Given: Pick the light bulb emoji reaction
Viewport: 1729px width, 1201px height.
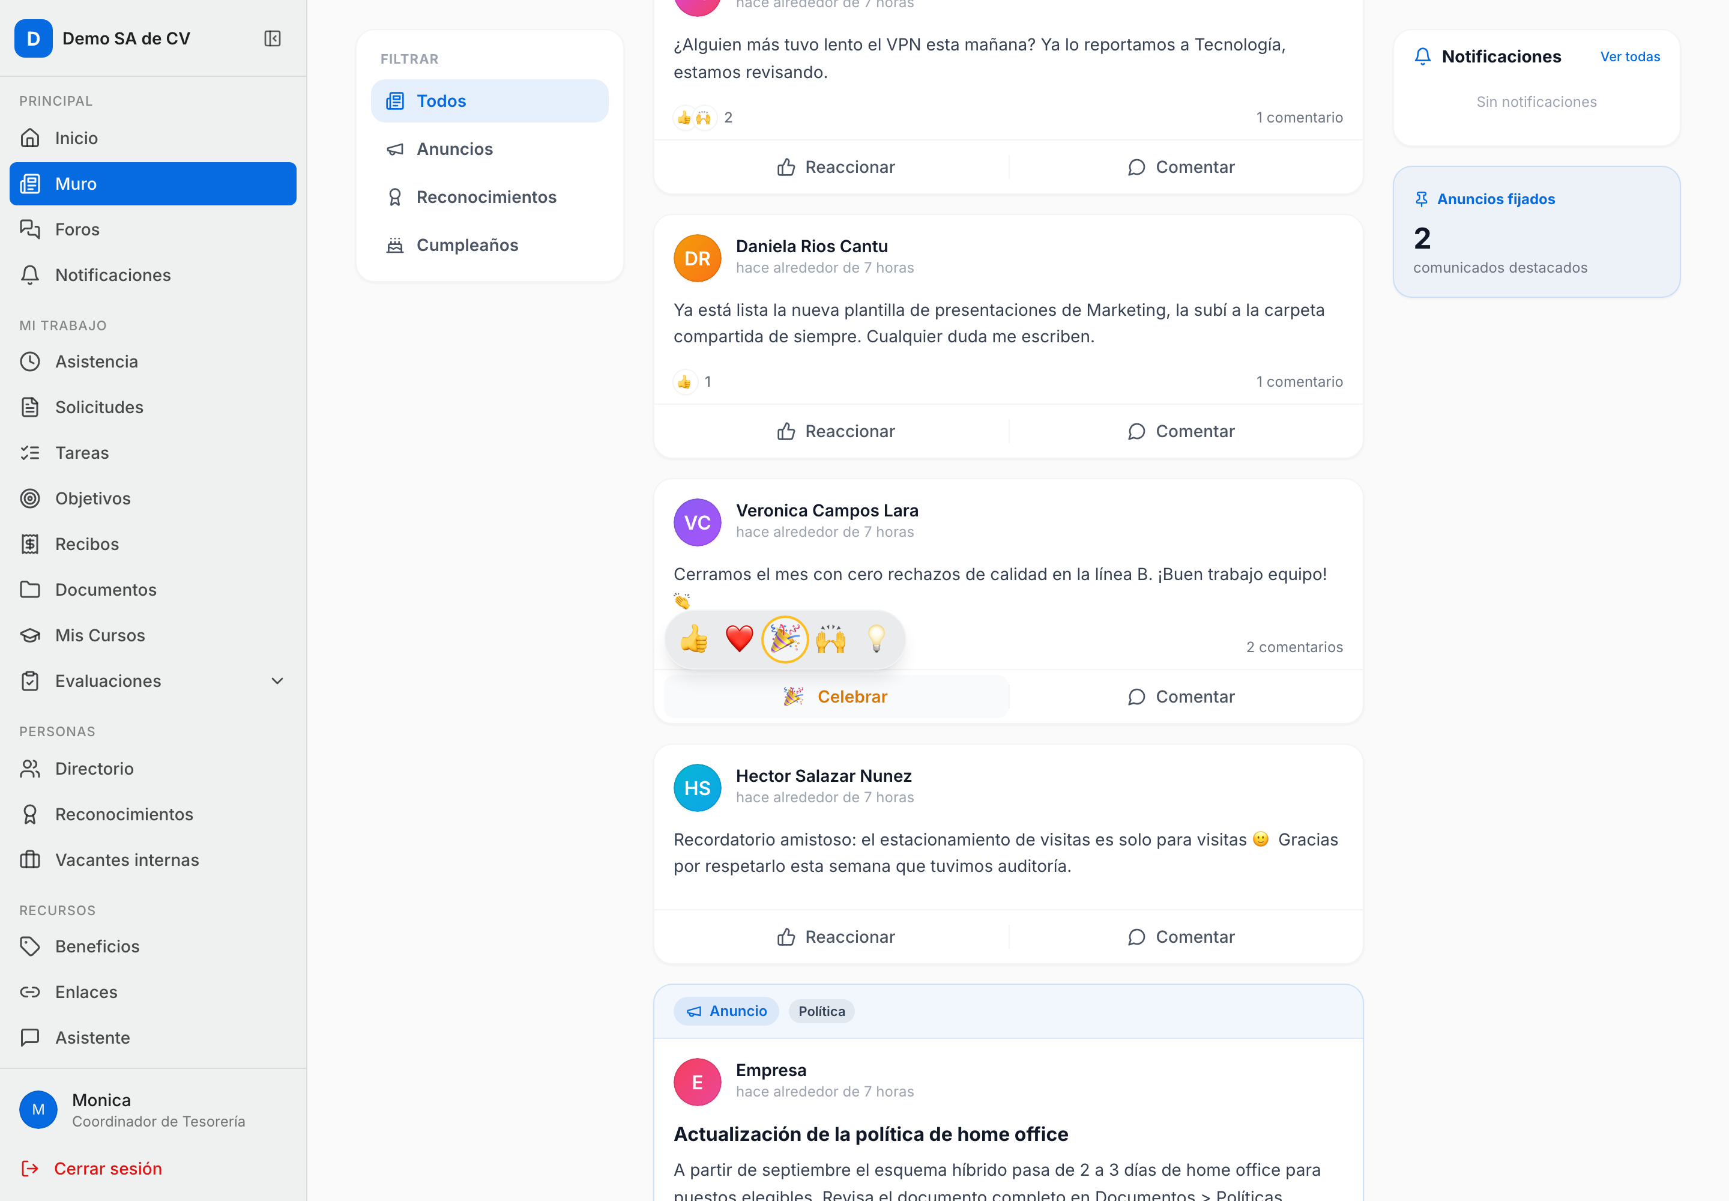Looking at the screenshot, I should pyautogui.click(x=877, y=639).
